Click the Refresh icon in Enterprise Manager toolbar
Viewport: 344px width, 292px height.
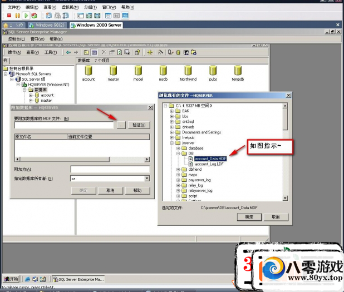point(120,52)
